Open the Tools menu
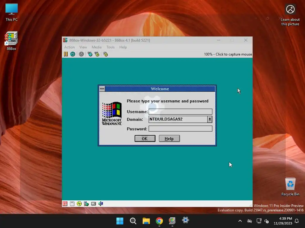 111,47
